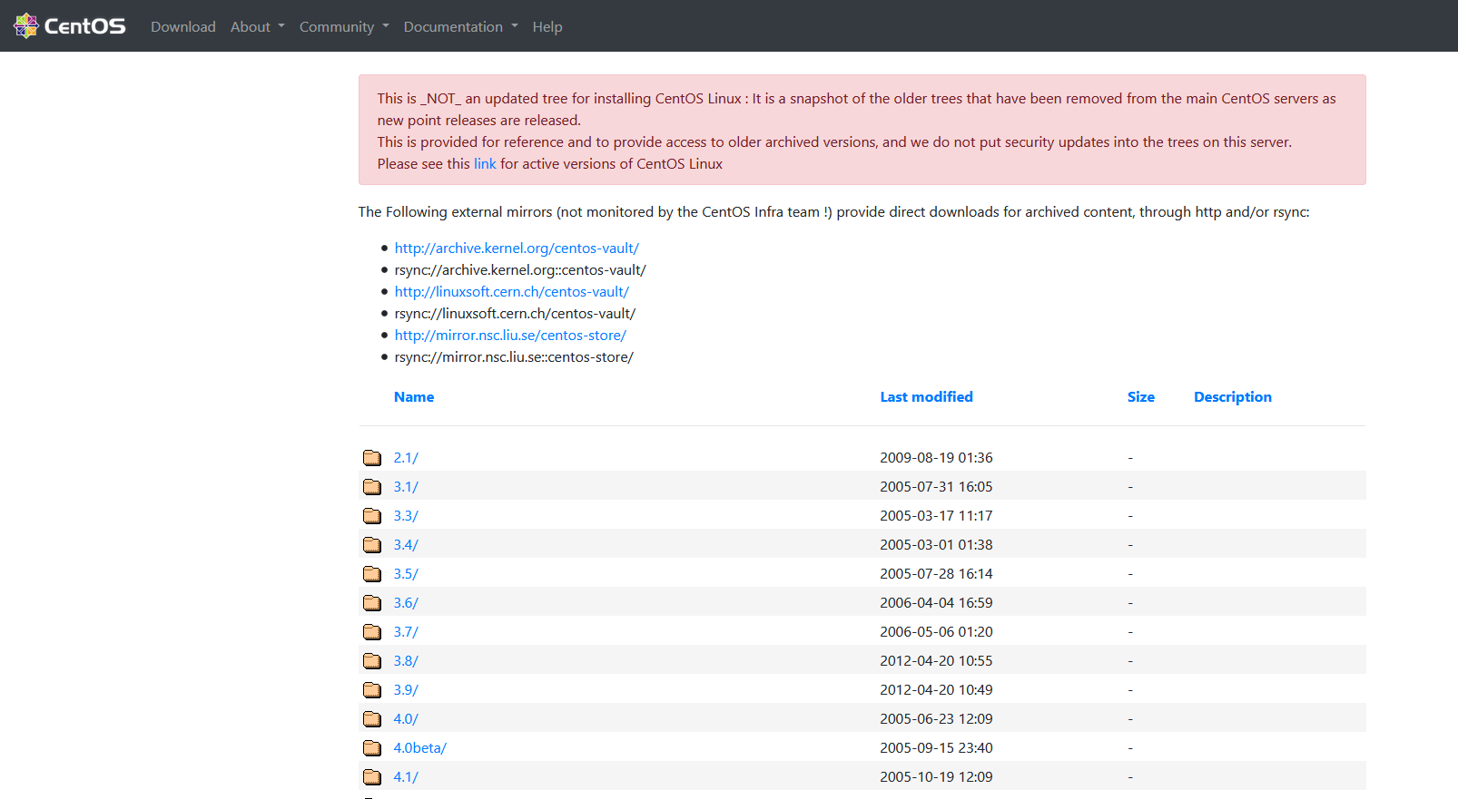Follow the 'link' for active CentOS versions
The image size is (1458, 799).
485,164
